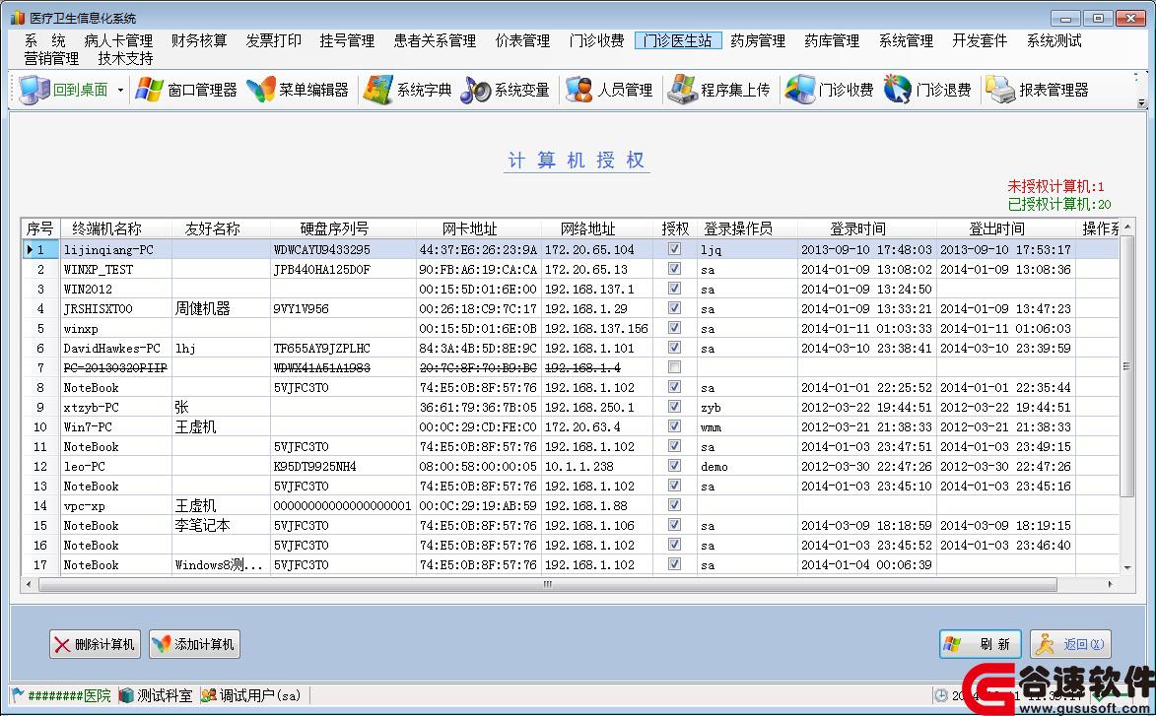This screenshot has width=1156, height=716.
Task: Click the hospital flag icon in status bar
Action: point(18,694)
